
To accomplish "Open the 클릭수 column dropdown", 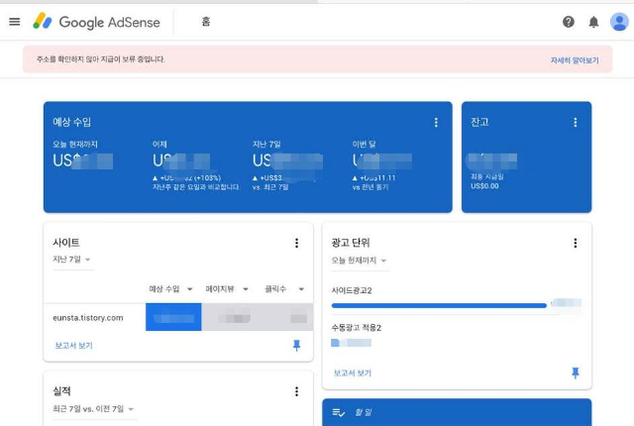I will [x=284, y=289].
